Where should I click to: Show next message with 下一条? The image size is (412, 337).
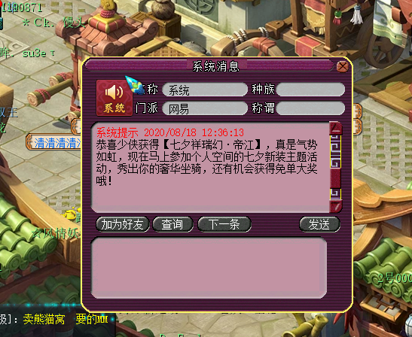[x=224, y=225]
